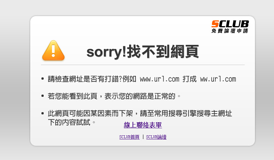Click the text '請檢查網址是否有打錯'
The image size is (274, 160).
83,79
